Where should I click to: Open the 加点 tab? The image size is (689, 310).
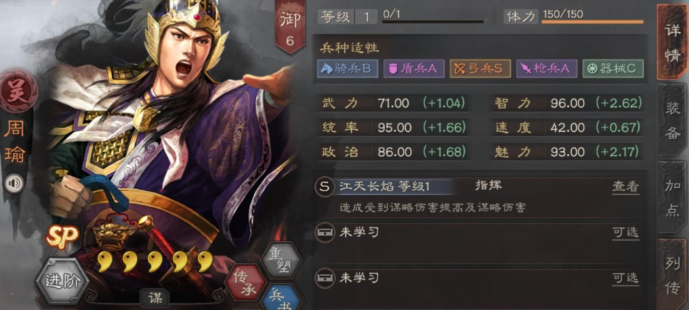click(672, 198)
